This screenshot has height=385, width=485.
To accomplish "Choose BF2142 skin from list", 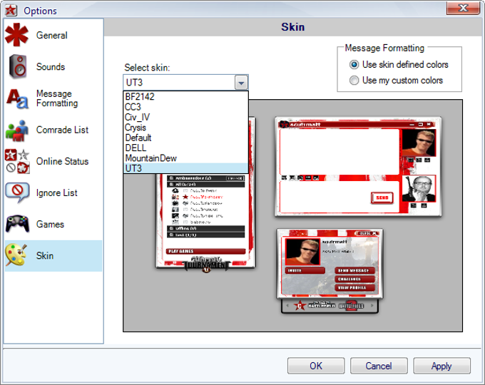I will (185, 96).
